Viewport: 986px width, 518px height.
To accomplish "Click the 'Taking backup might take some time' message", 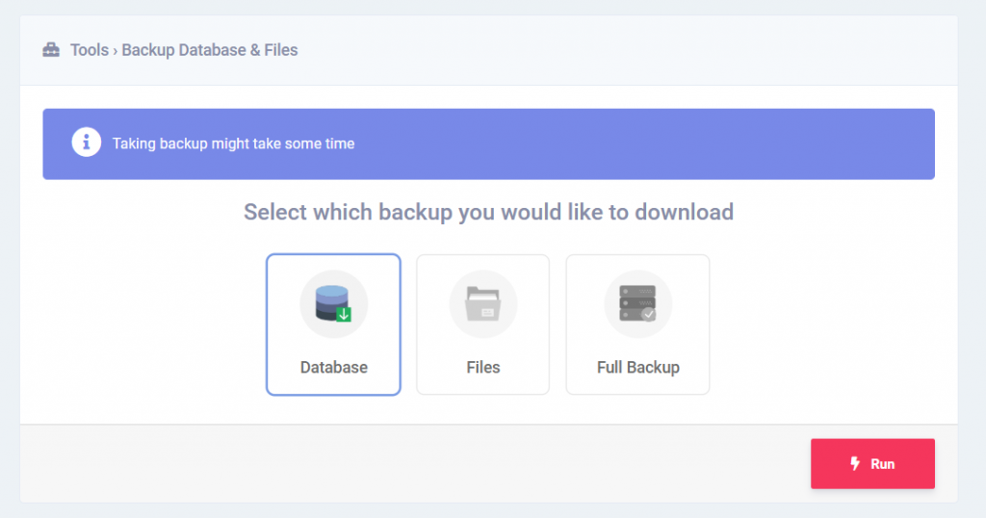I will [x=233, y=144].
